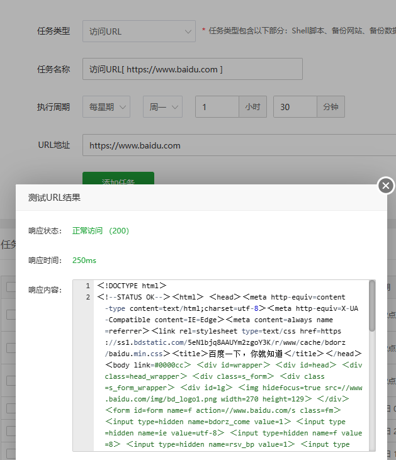
Task: Click the 响应内容 label
Action: pos(45,290)
